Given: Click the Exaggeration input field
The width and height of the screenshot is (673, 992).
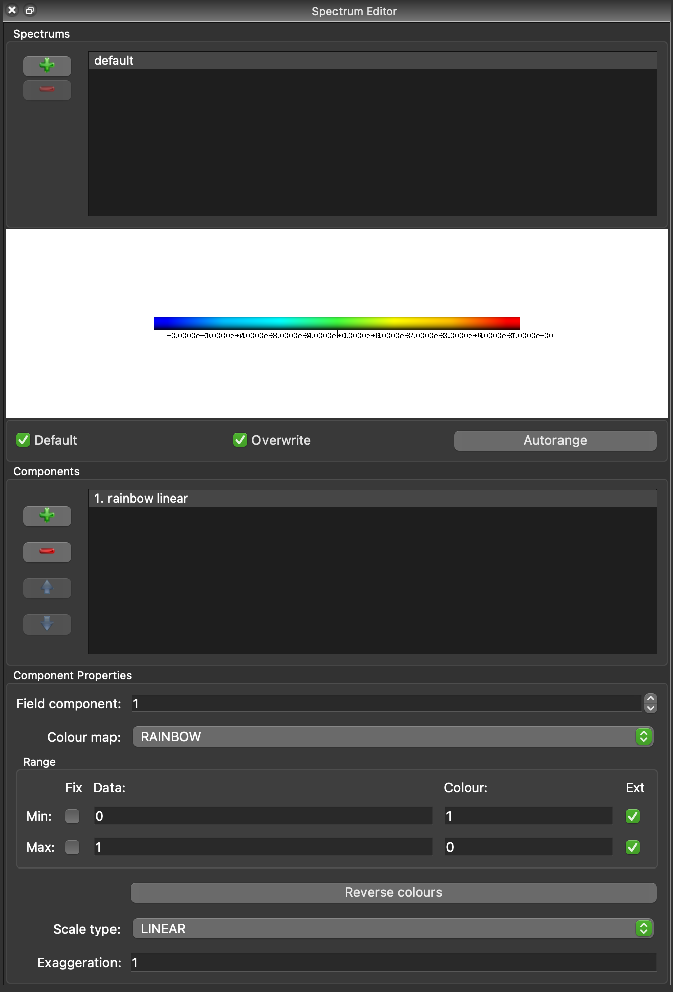Looking at the screenshot, I should (x=394, y=962).
